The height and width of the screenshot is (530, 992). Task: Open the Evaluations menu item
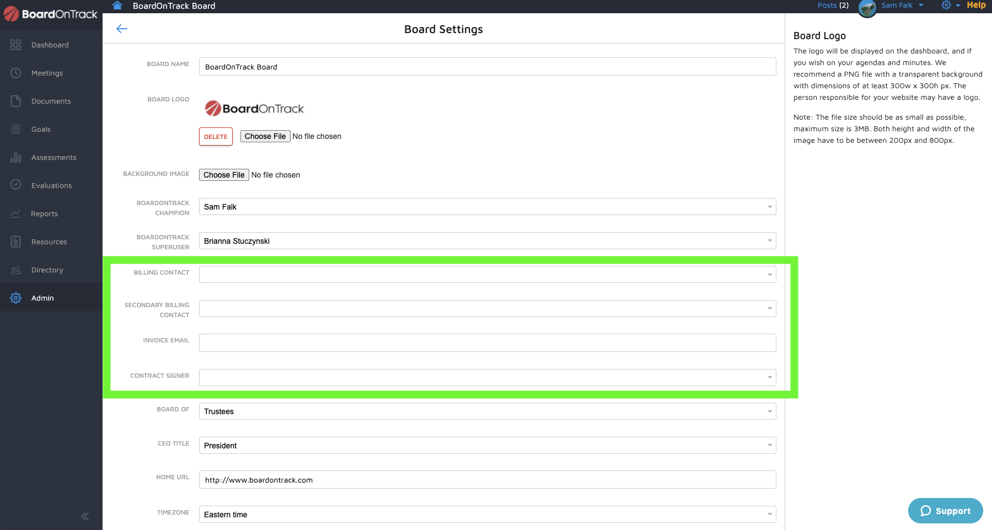51,185
